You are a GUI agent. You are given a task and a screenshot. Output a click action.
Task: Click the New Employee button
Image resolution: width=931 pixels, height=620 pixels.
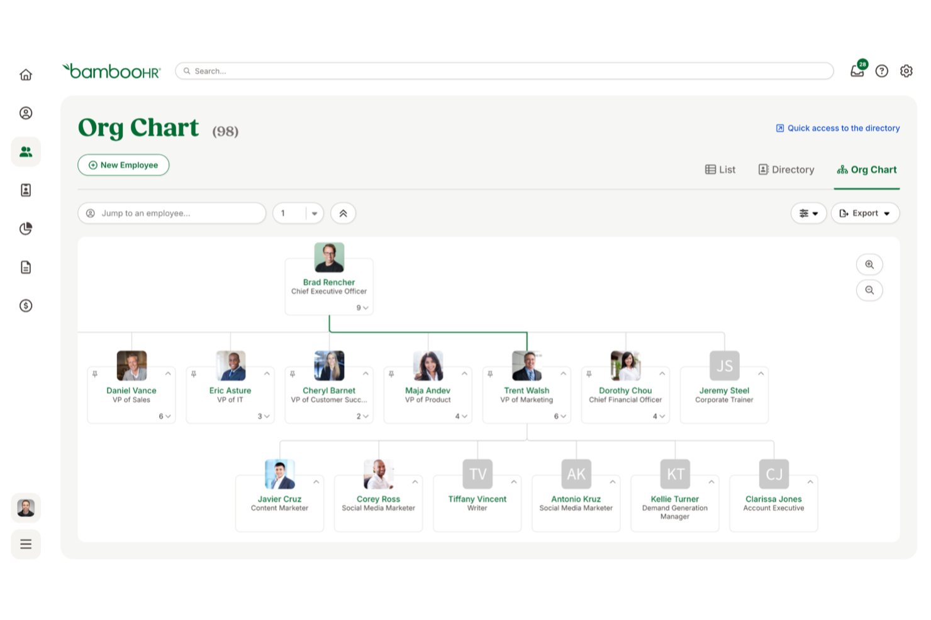coord(123,165)
